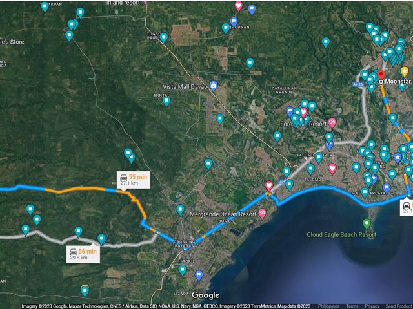This screenshot has height=309, width=413.
Task: Click the green Cloud Eagle Beach Resort pin
Action: (x=367, y=223)
